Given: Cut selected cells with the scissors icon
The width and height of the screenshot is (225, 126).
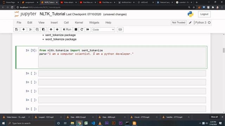Looking at the screenshot, I should 31,29.
